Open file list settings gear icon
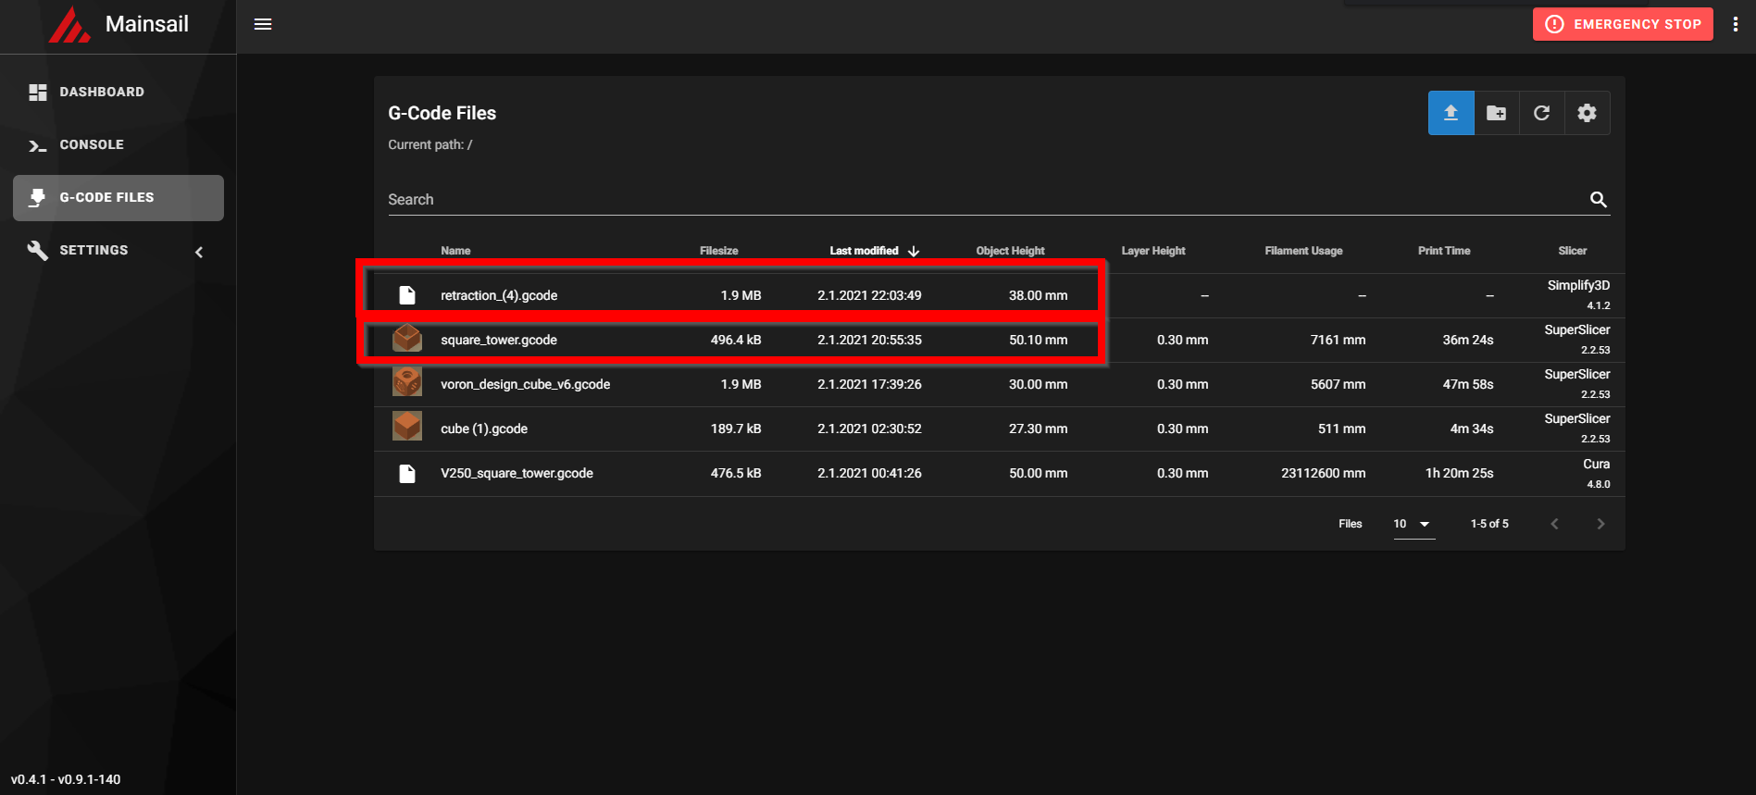Screen dimensions: 1756x795 coord(1587,113)
